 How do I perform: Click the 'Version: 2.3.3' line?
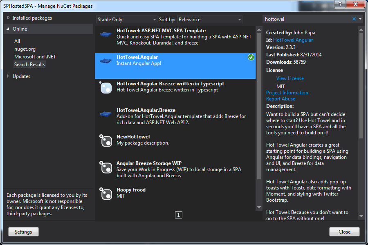coord(280,47)
